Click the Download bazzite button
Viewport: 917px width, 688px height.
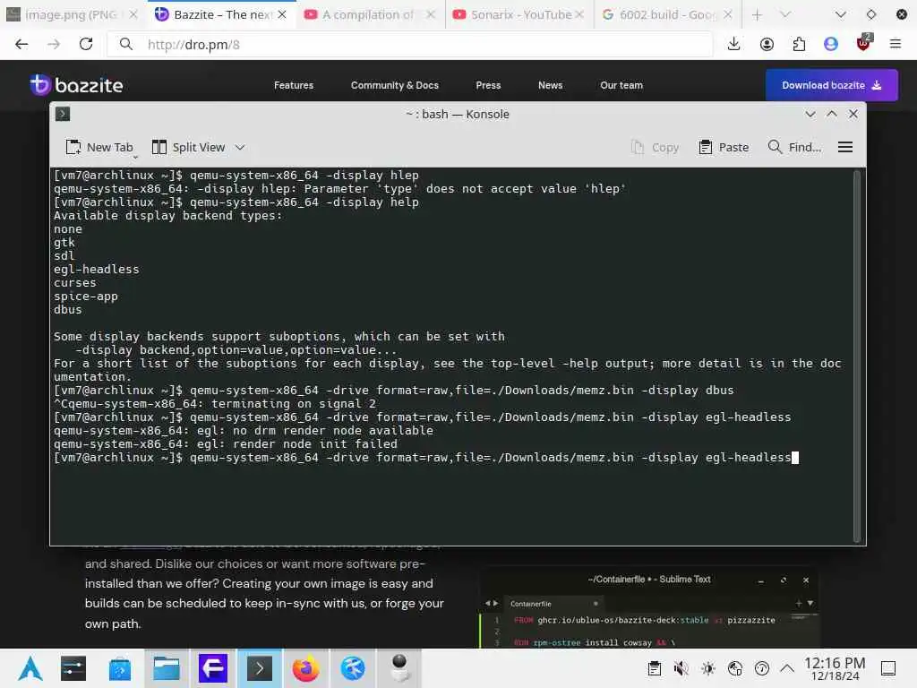tap(832, 85)
